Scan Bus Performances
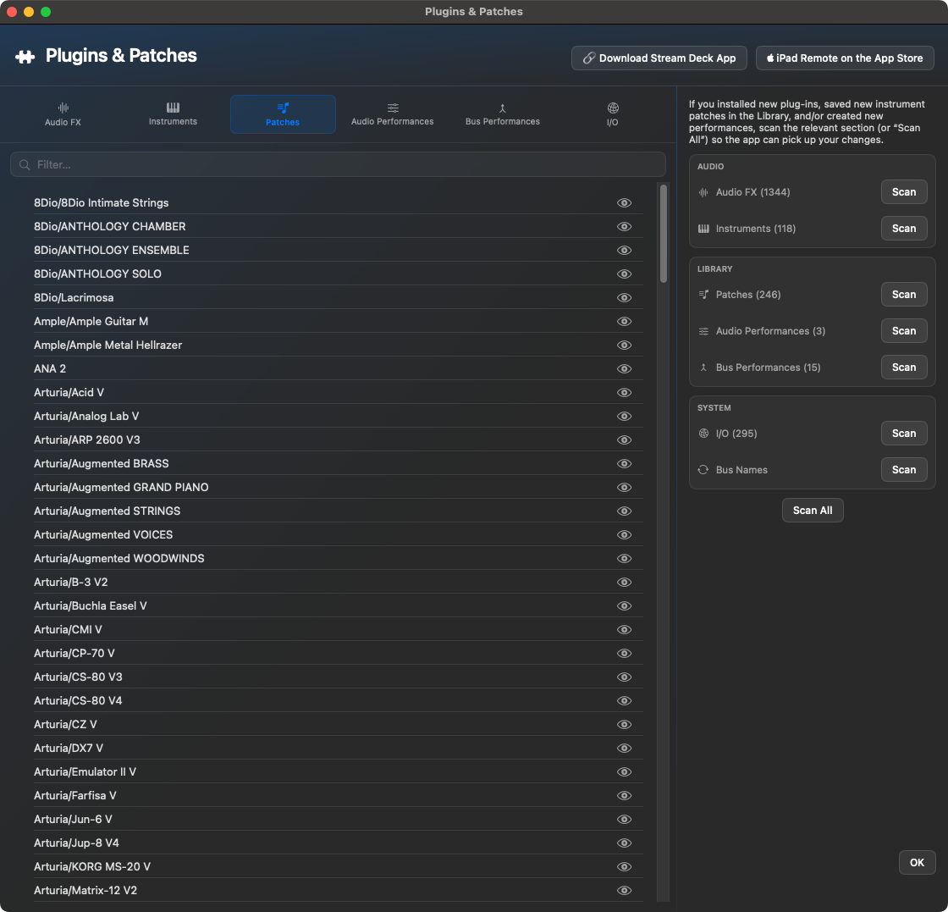 pyautogui.click(x=904, y=368)
